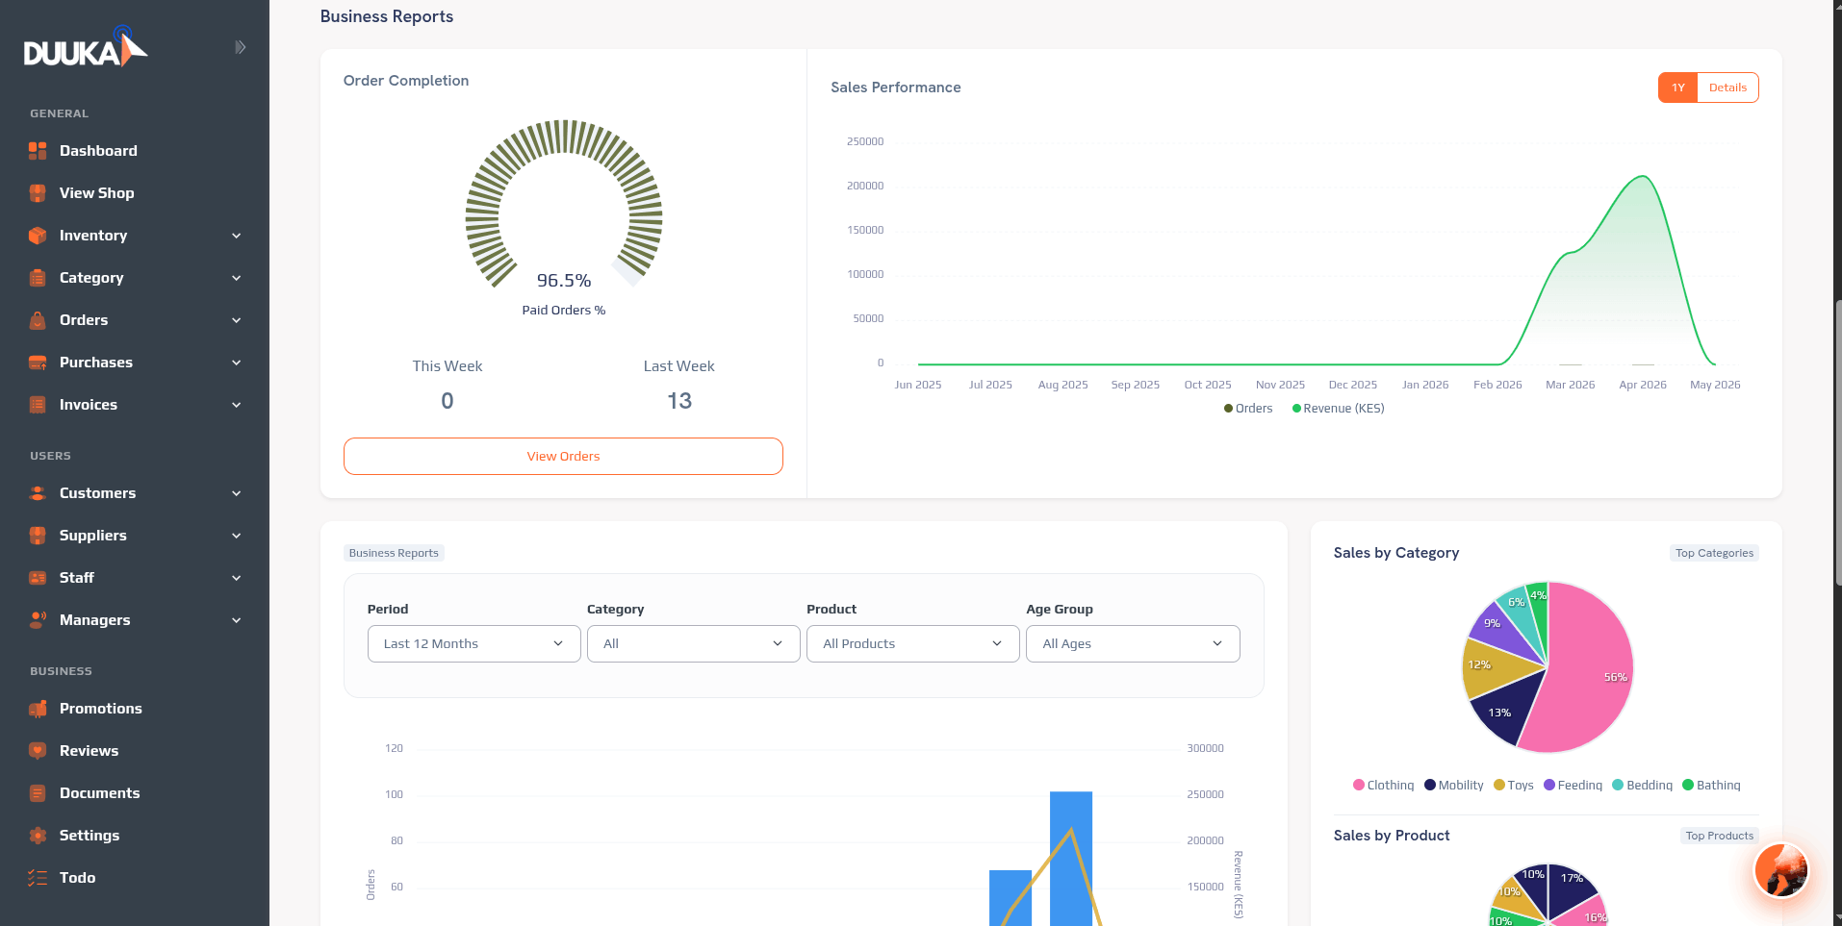Viewport: 1842px width, 926px height.
Task: Click the Promotions megaphone icon
Action: coord(38,709)
